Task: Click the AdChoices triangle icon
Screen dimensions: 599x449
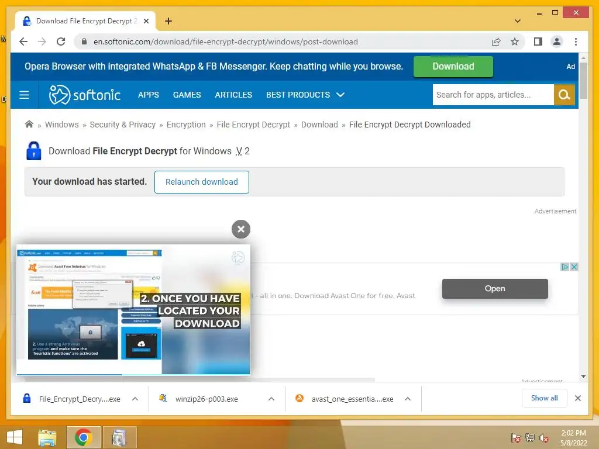Action: pyautogui.click(x=564, y=267)
